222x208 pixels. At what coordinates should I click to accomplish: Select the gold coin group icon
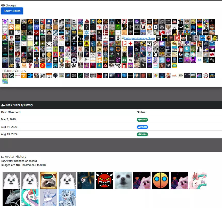(x=49, y=55)
